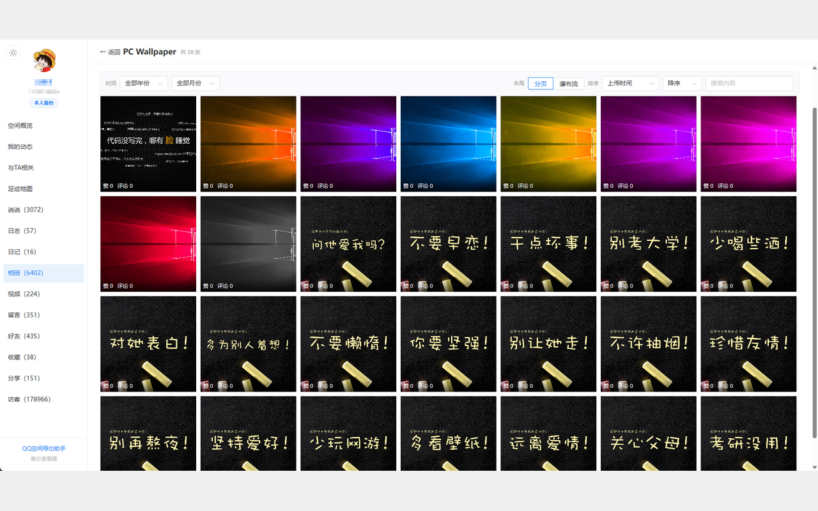
Task: Open 访客 (178966) in the sidebar
Action: click(x=43, y=400)
